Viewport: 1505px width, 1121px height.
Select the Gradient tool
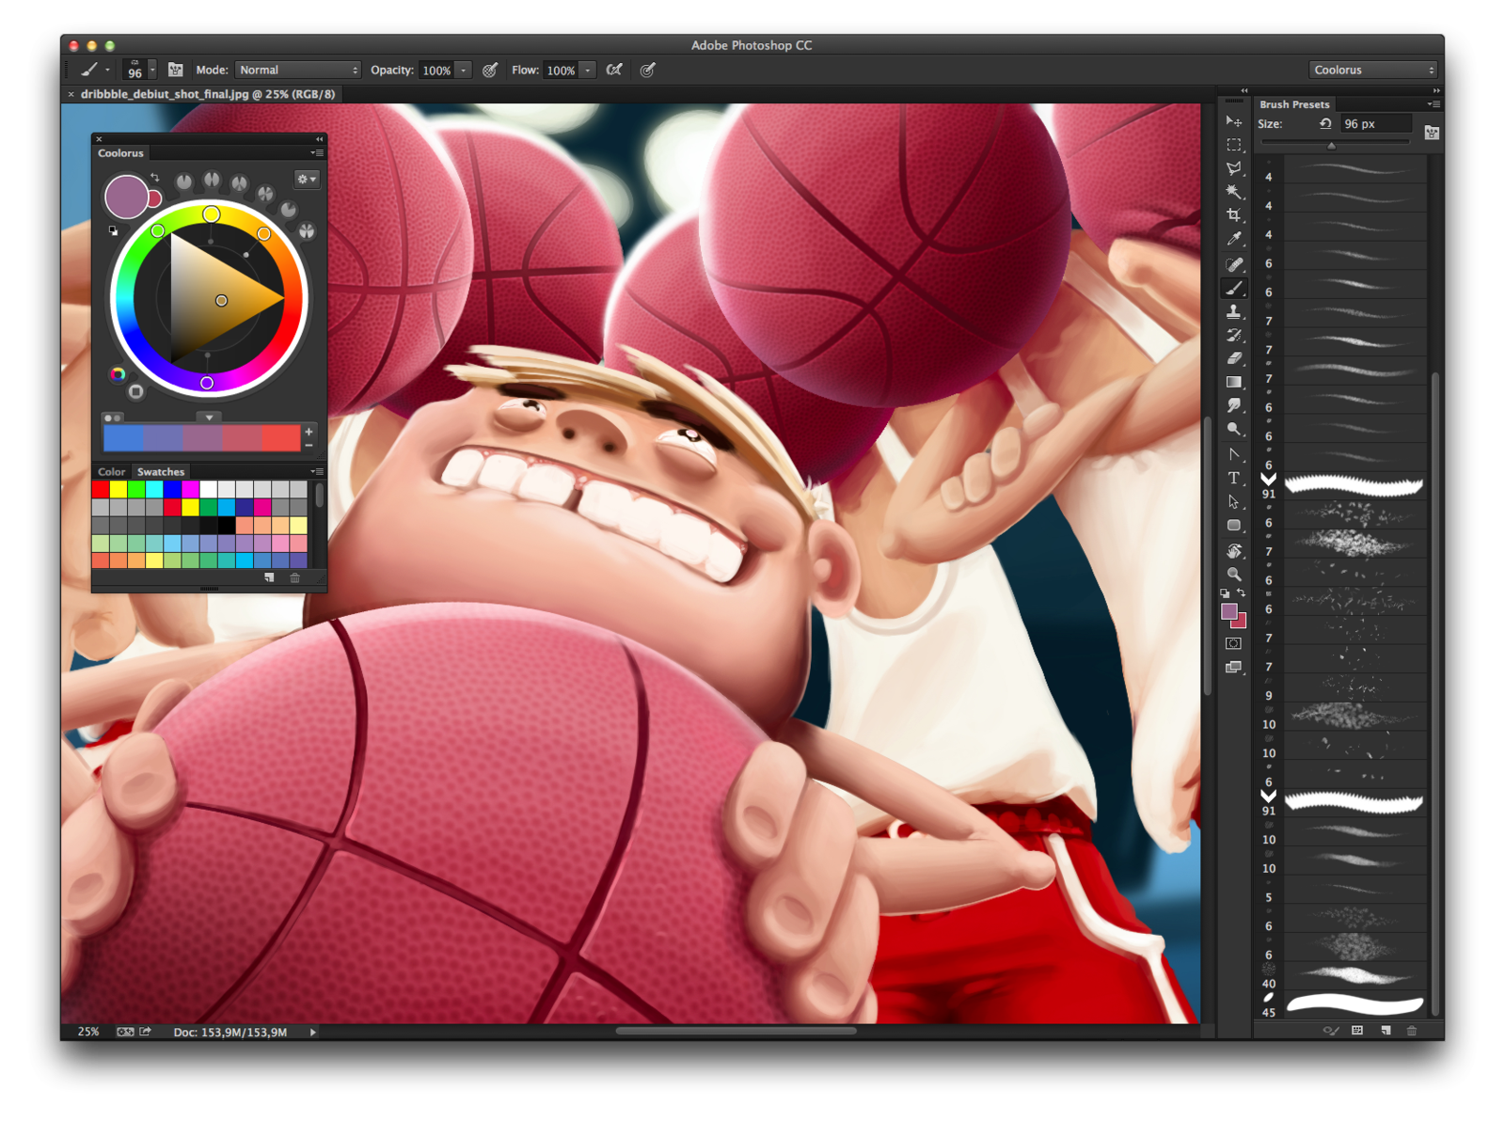pos(1233,382)
